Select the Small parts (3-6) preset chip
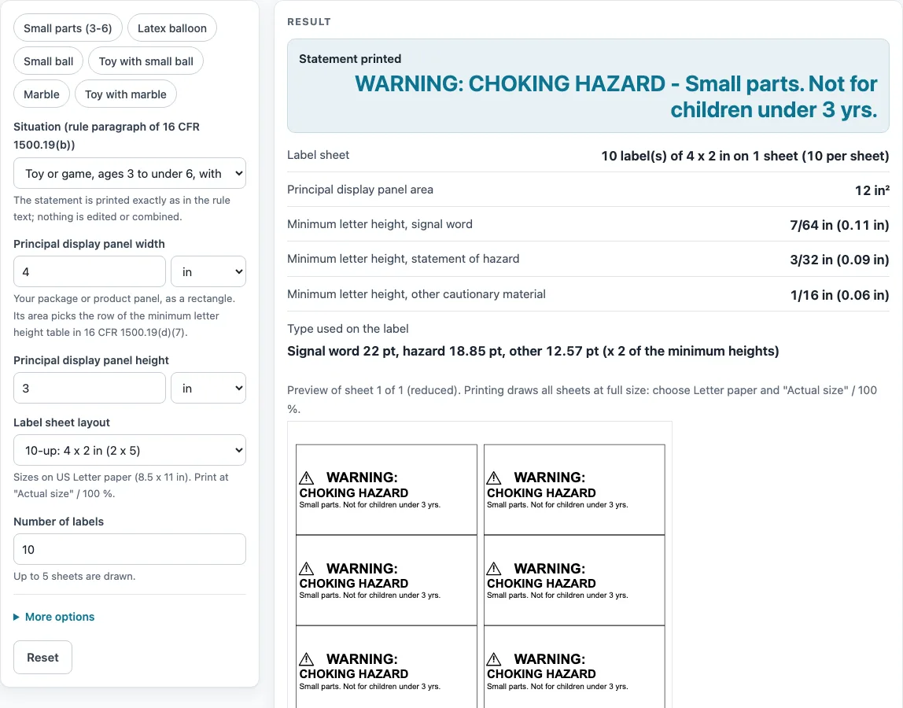Image resolution: width=903 pixels, height=708 pixels. coord(68,28)
